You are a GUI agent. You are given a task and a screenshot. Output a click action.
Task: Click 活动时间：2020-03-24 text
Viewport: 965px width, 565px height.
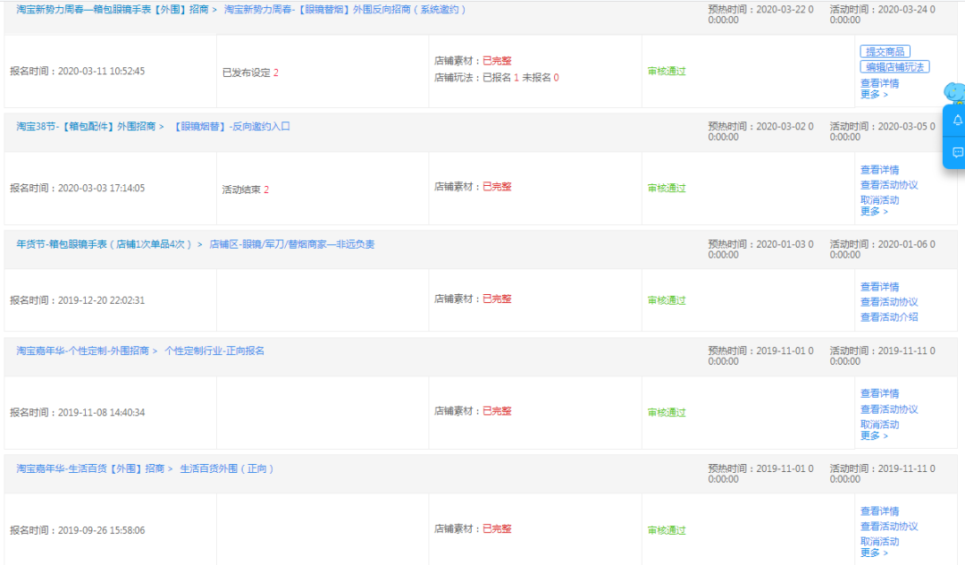click(x=883, y=15)
